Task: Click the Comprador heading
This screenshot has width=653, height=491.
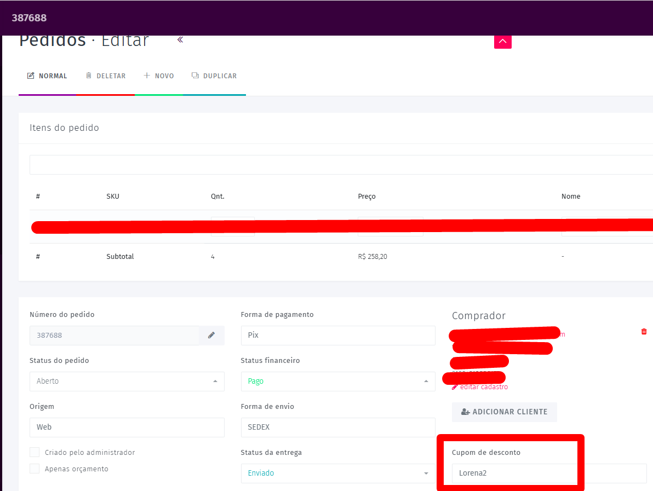Action: coord(478,316)
